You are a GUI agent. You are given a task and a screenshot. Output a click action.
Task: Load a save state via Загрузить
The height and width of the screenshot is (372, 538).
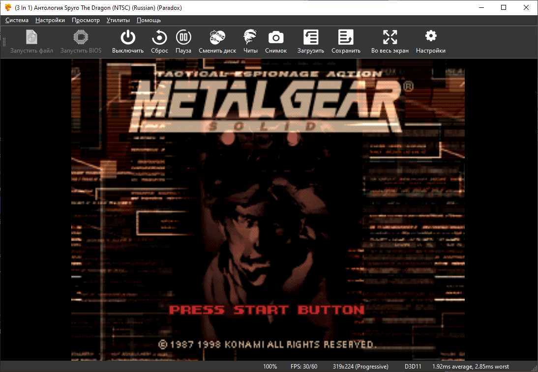(310, 42)
